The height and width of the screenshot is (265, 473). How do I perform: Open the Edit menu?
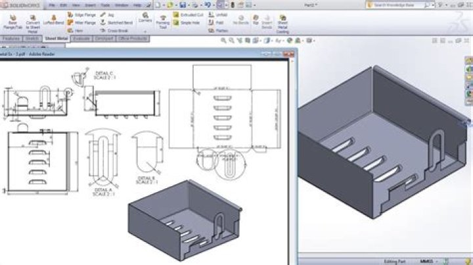click(x=63, y=5)
